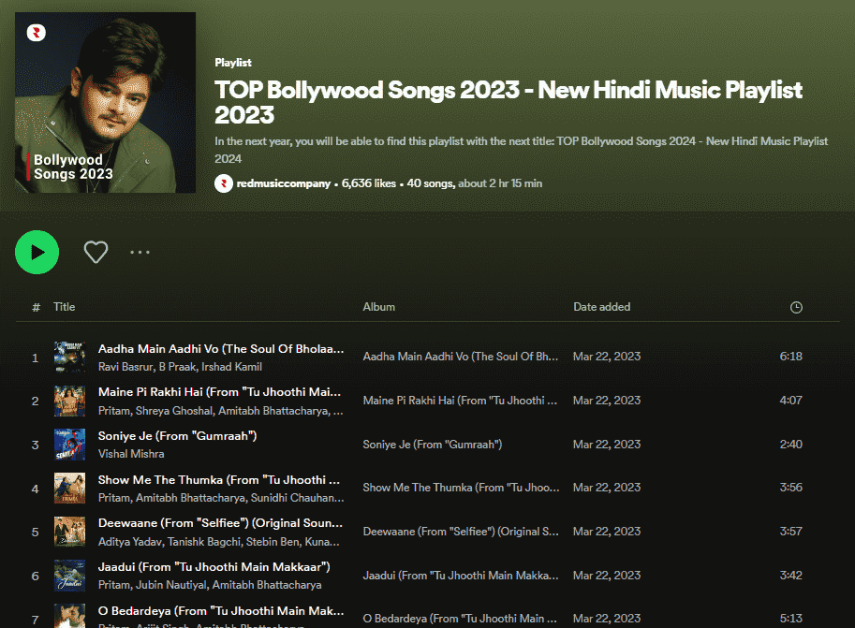Open the Aadha Main Aadhi Vo album link
Screen dimensions: 855x628
coord(461,357)
